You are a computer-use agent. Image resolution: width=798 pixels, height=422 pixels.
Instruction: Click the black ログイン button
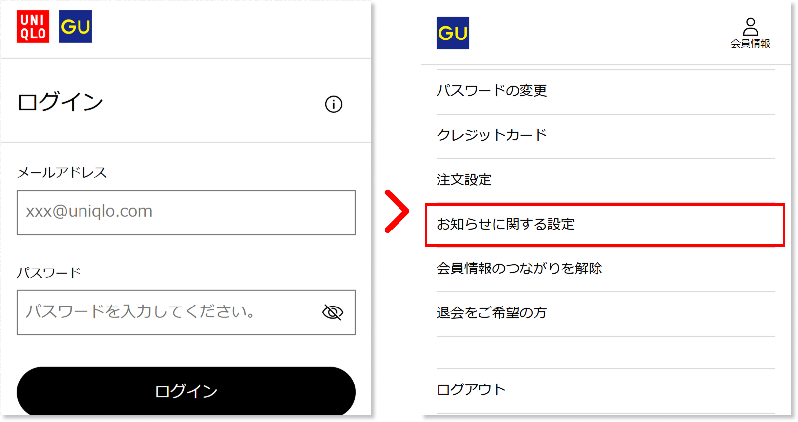186,391
